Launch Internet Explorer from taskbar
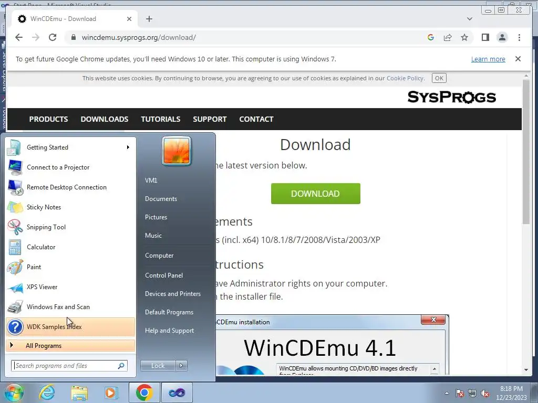 click(47, 393)
